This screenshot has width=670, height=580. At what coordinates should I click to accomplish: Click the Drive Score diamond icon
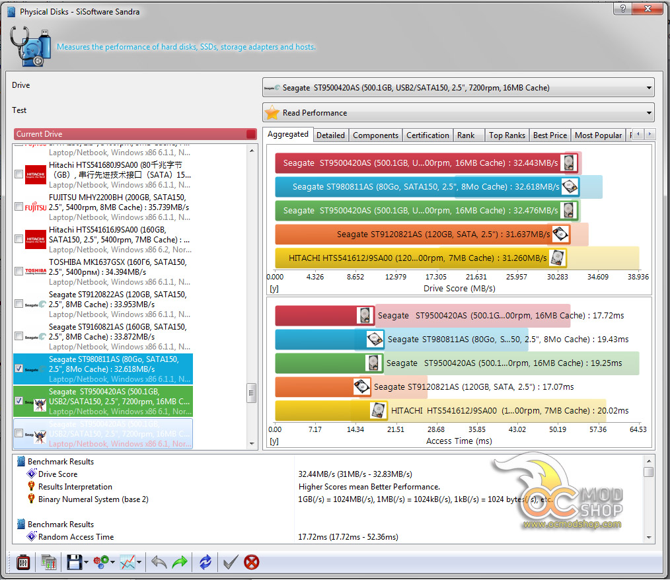pyautogui.click(x=32, y=474)
